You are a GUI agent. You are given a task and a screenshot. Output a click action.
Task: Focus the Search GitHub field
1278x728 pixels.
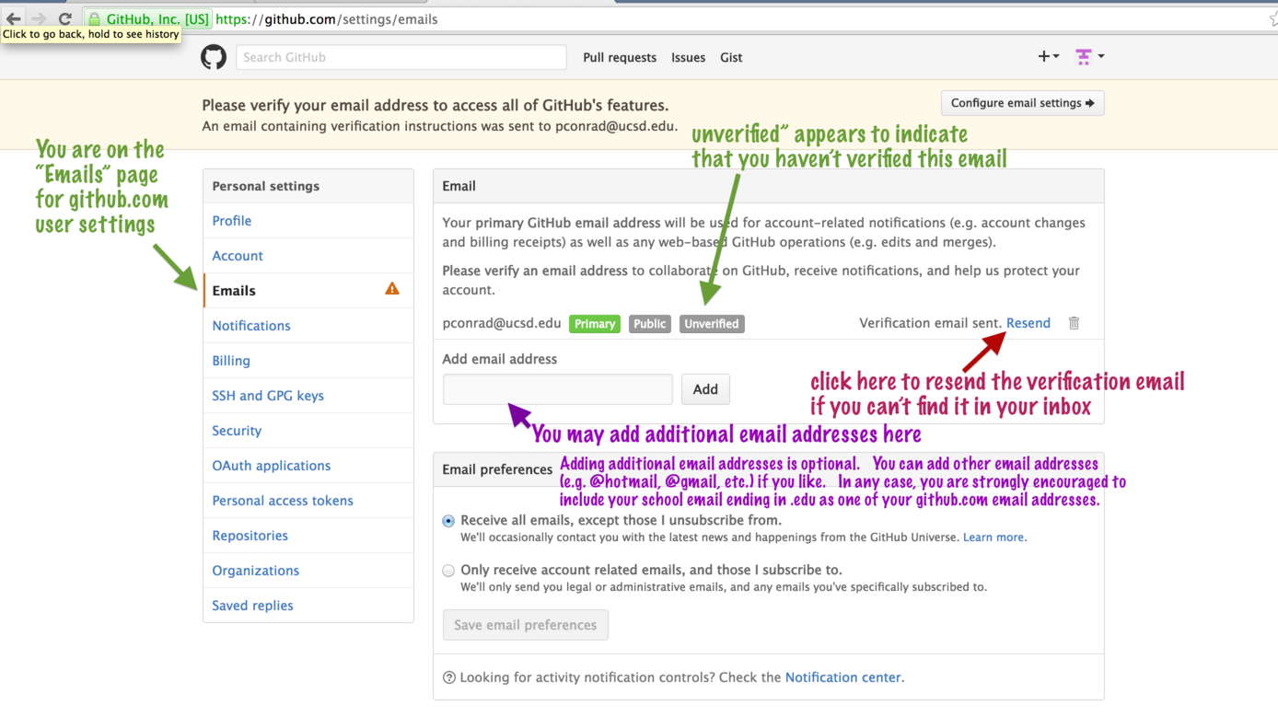click(x=401, y=57)
